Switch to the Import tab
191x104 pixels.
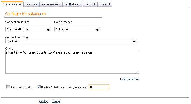[x=105, y=5]
